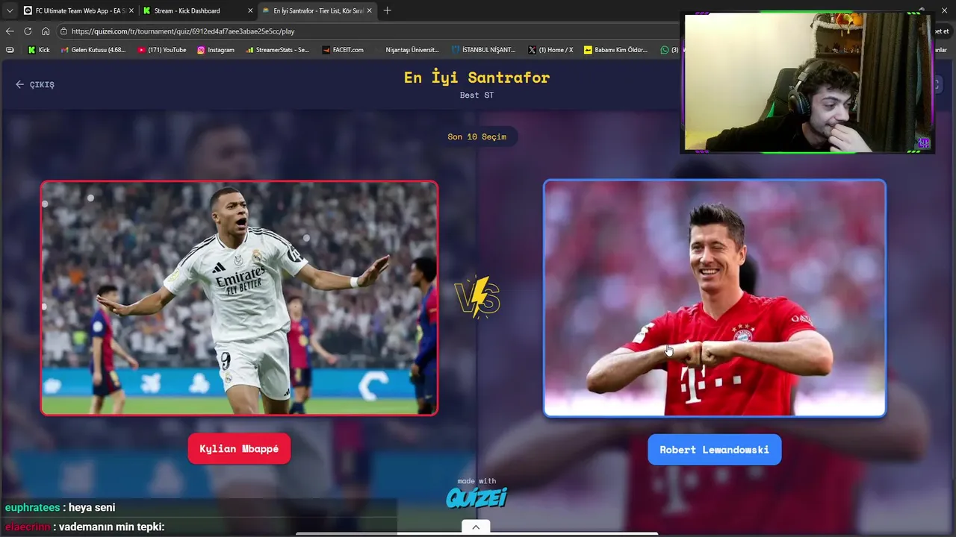Open the İSTANBUL NİŞANT... bookmark
Image resolution: width=956 pixels, height=537 pixels.
[x=484, y=50]
